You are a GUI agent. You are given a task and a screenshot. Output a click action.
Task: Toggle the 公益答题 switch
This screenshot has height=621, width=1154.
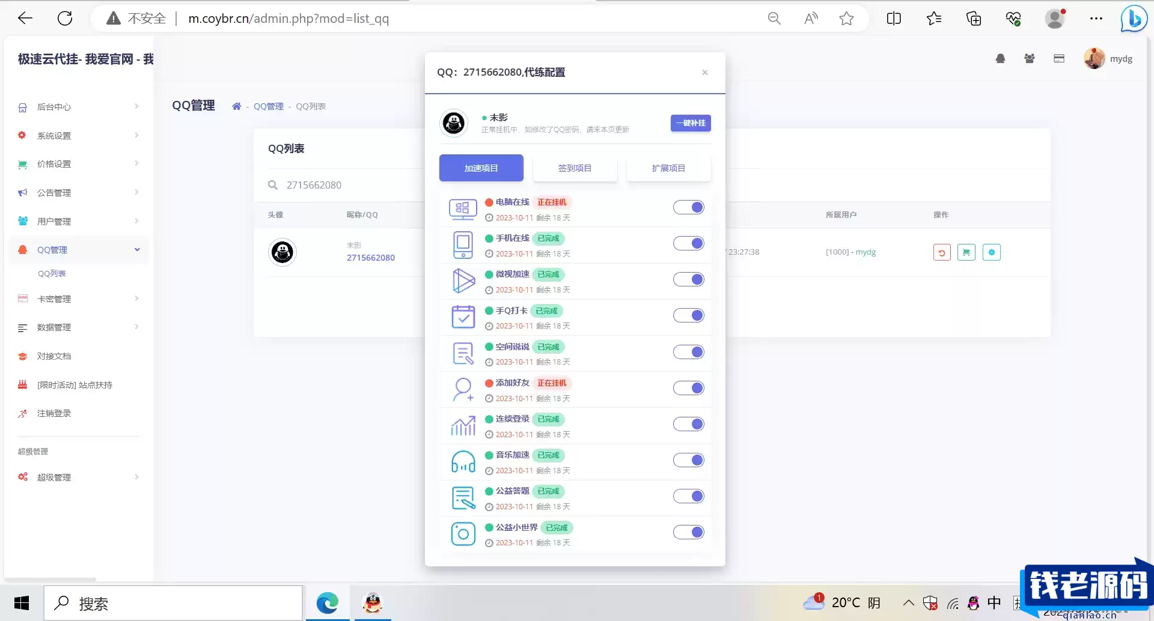point(689,497)
